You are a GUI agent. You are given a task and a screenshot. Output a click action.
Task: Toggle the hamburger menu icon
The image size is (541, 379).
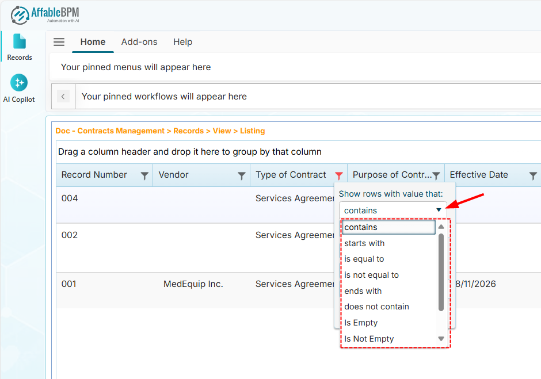pos(59,42)
